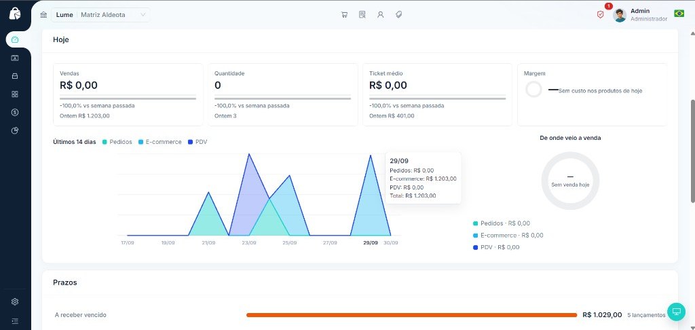Image resolution: width=695 pixels, height=330 pixels.
Task: Open the settings gear in sidebar
Action: [15, 301]
